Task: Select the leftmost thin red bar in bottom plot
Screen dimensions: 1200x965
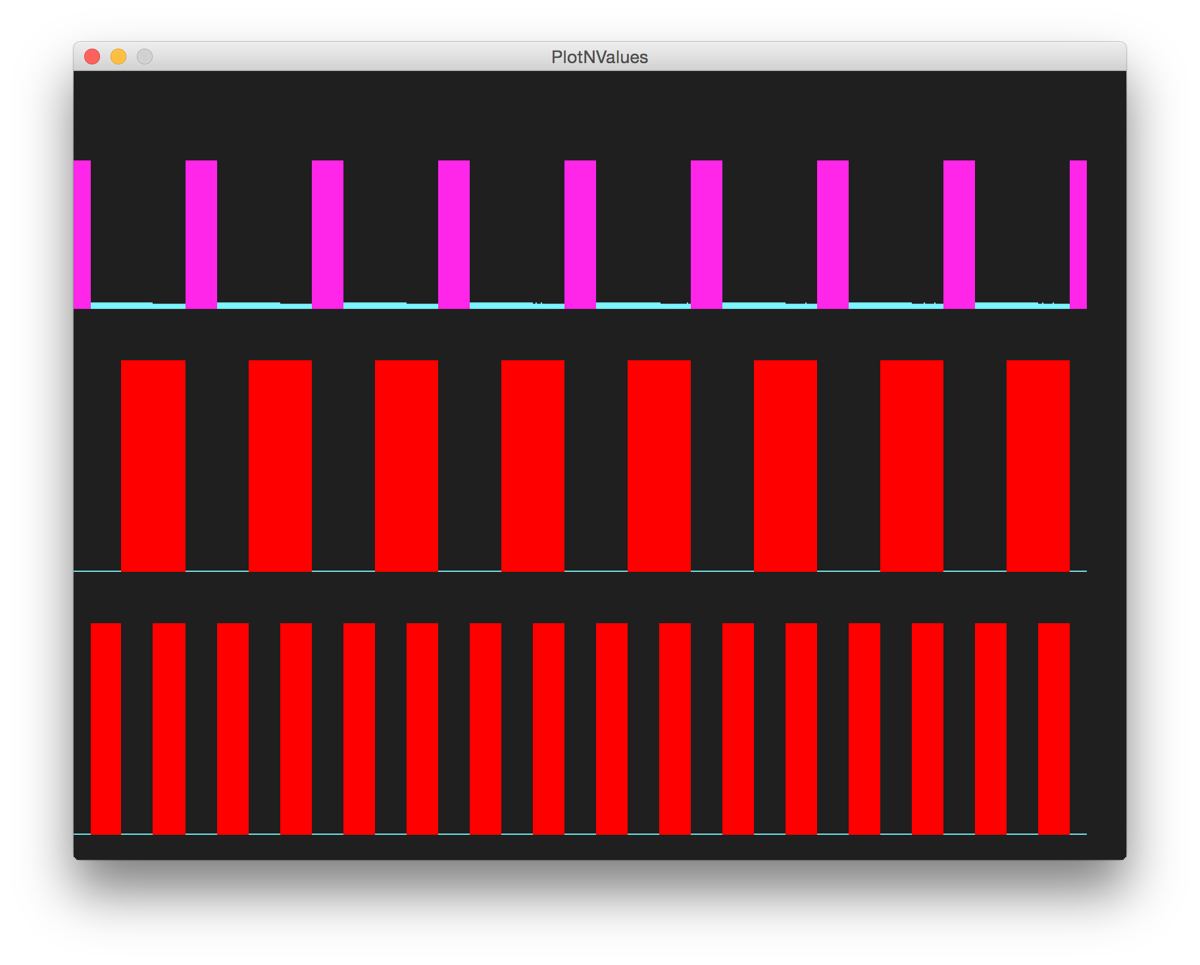Action: (x=105, y=730)
